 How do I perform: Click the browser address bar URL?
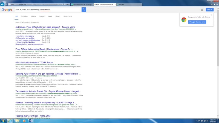(36, 4)
